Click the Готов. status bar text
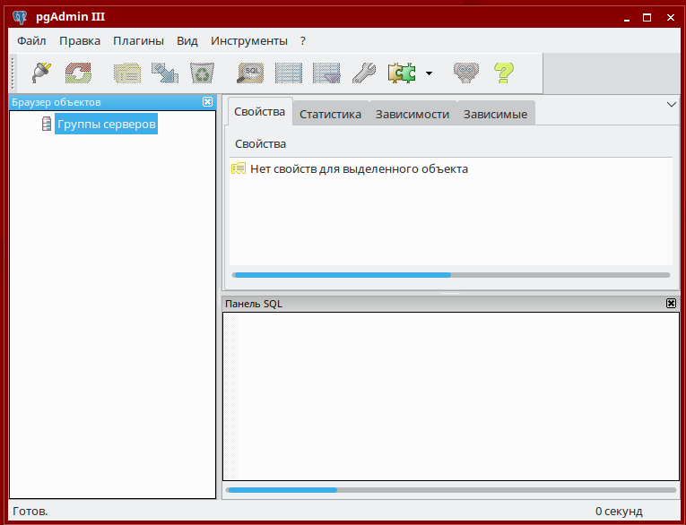 coord(30,511)
